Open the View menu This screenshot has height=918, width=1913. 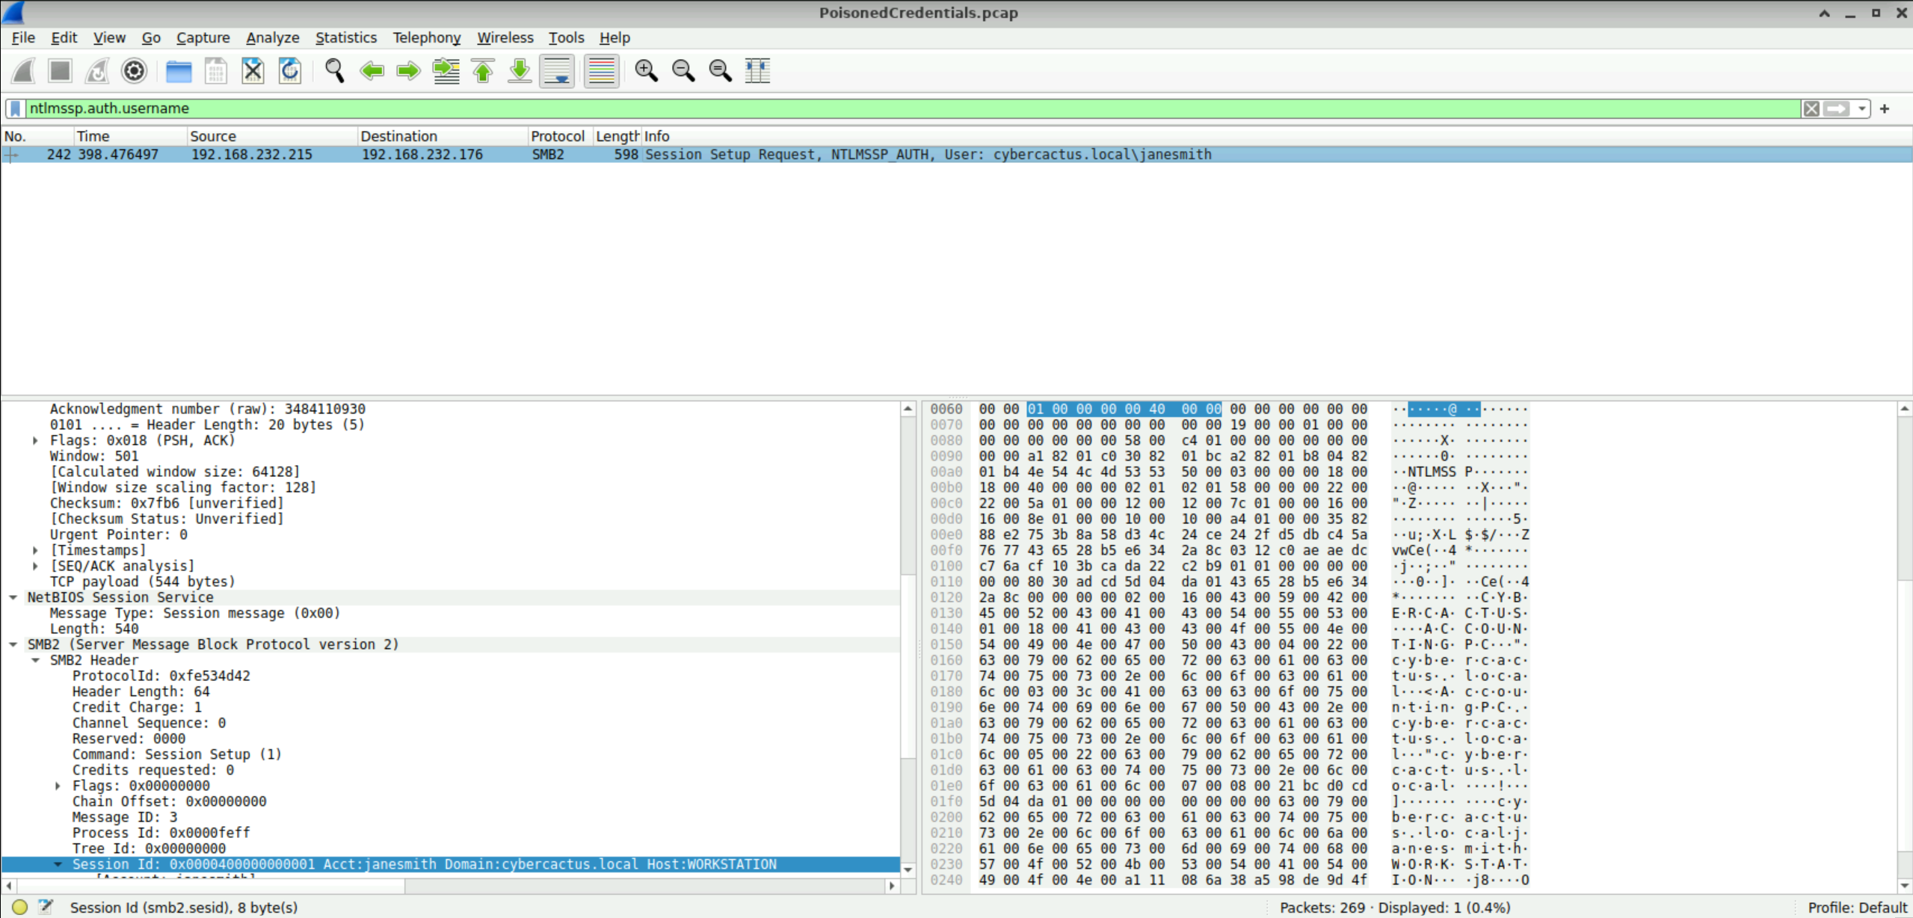click(109, 37)
